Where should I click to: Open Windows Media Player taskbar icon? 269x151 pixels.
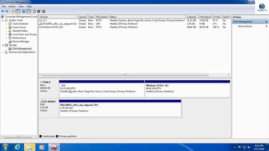pos(42,147)
